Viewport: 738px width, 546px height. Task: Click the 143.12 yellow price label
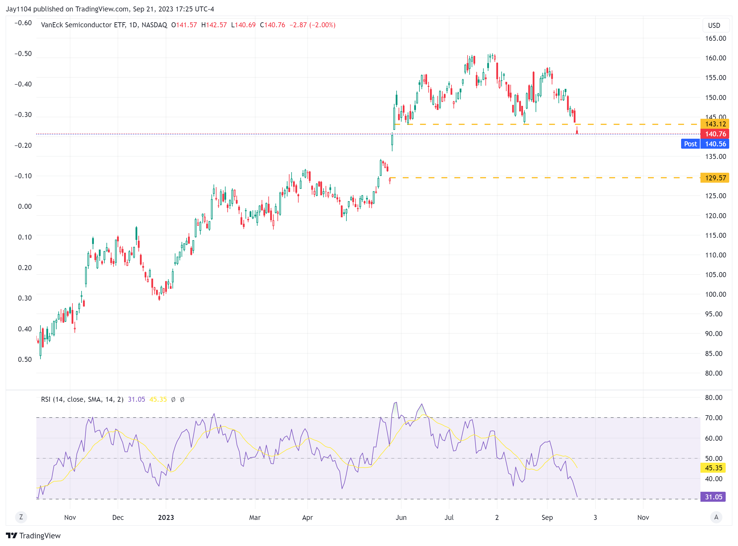point(715,124)
